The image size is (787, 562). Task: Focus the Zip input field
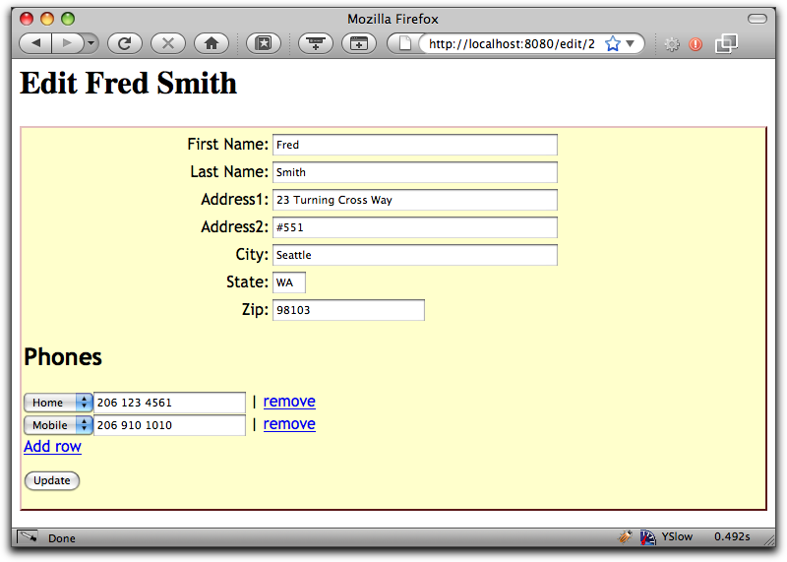pos(348,310)
